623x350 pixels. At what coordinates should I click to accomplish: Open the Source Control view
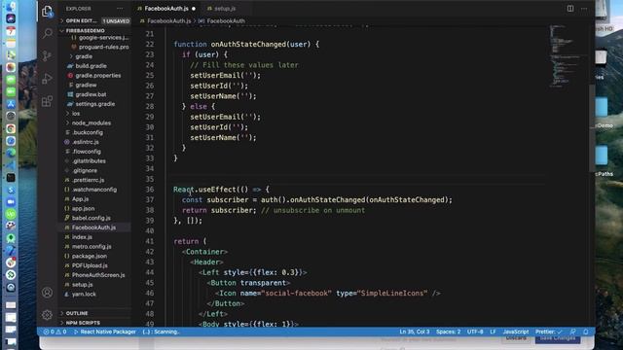(x=48, y=56)
